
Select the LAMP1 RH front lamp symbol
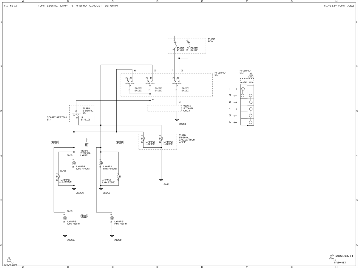pos(101,163)
